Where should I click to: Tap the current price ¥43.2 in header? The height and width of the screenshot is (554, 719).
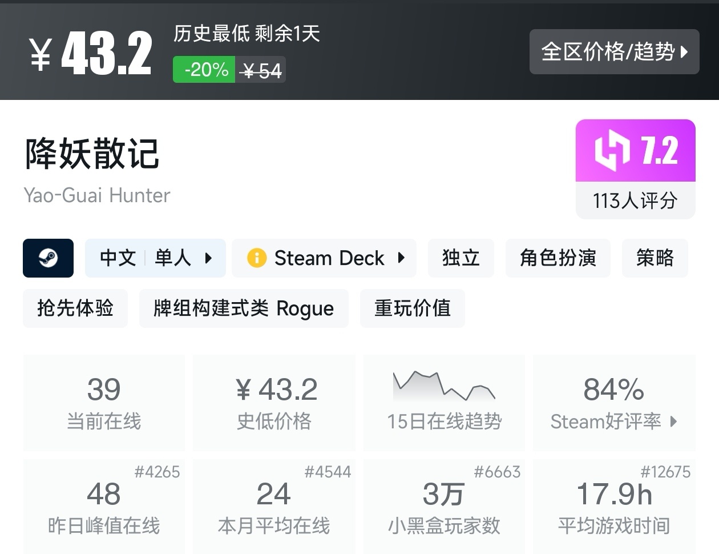click(x=91, y=53)
